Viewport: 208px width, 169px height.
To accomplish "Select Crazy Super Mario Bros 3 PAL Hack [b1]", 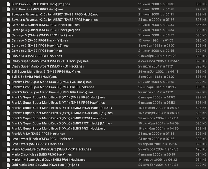I will (x=105, y=61).
